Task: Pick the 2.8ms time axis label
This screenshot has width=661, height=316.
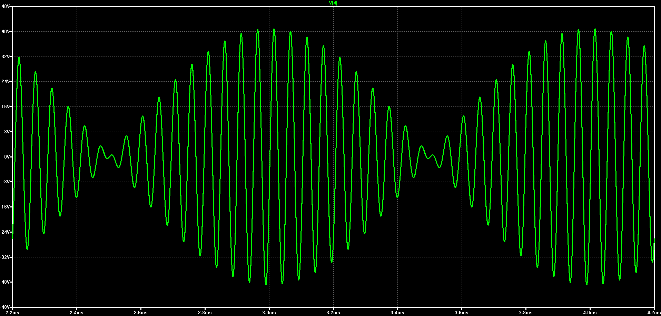Action: coord(205,313)
